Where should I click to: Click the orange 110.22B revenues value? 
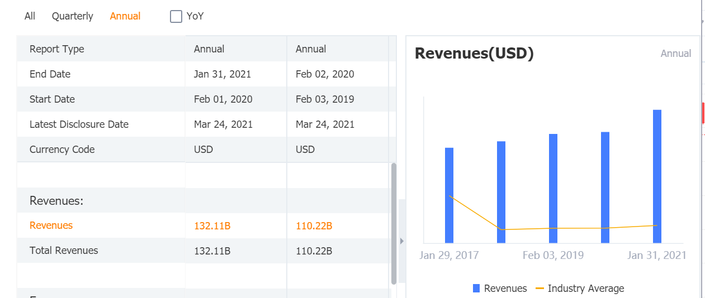point(314,226)
